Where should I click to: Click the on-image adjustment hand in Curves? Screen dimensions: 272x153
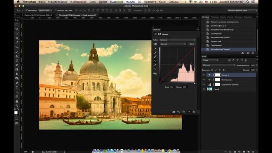(x=155, y=44)
